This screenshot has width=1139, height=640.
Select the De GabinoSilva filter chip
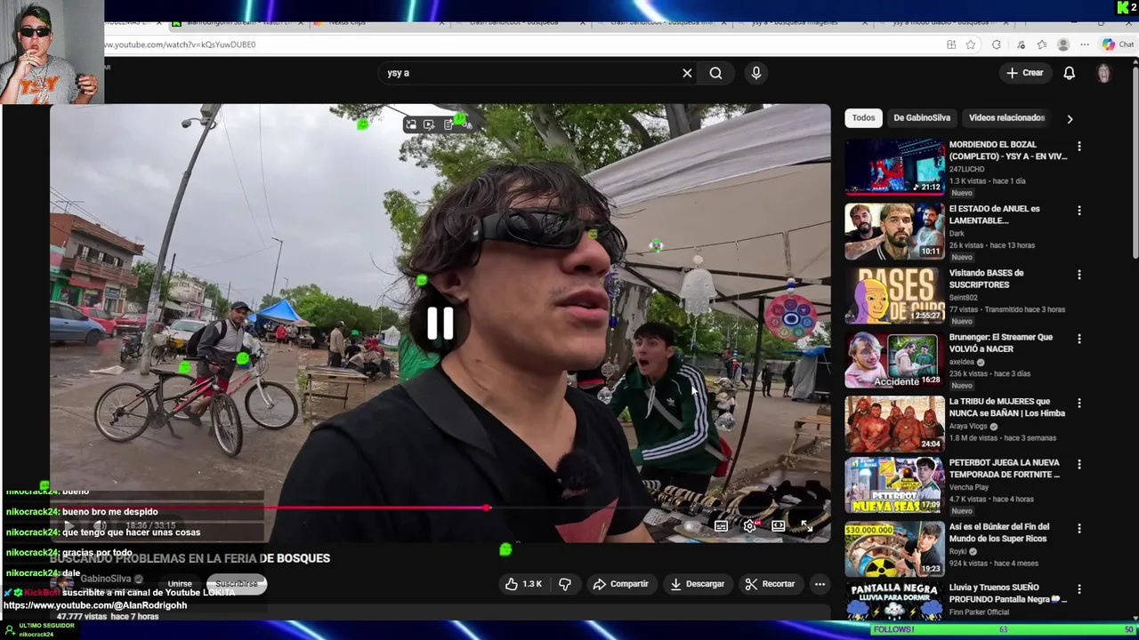tap(922, 117)
